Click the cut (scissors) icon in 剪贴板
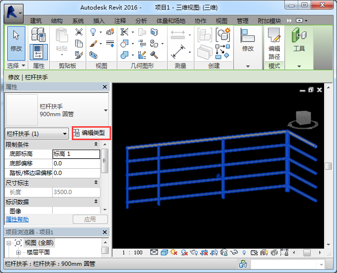 tap(79, 32)
